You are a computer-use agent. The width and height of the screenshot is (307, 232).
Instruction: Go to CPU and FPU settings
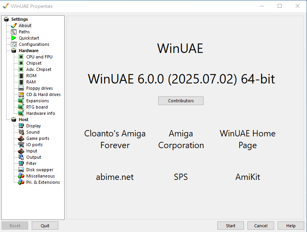coord(39,57)
